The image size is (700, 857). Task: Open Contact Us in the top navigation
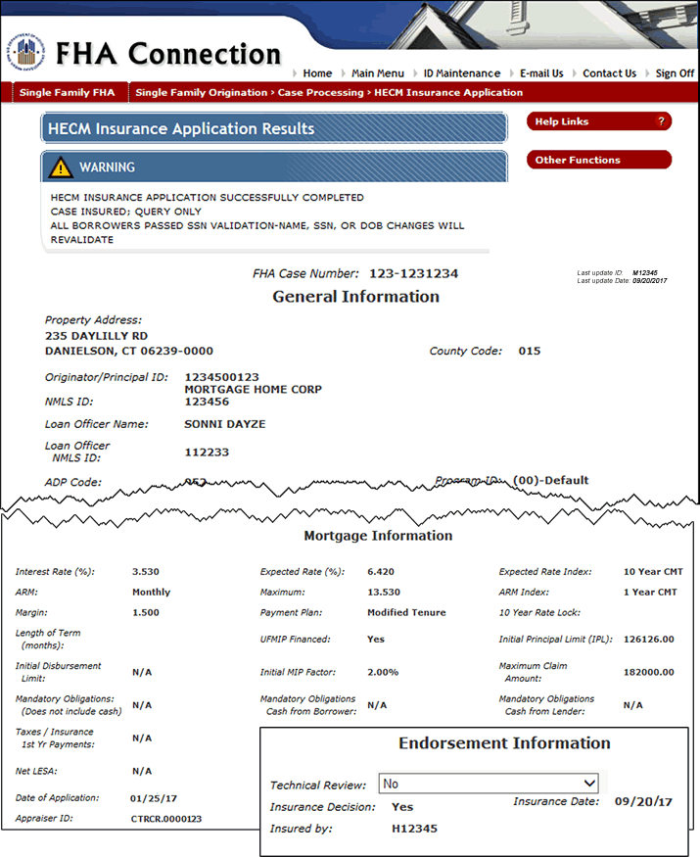pyautogui.click(x=609, y=73)
